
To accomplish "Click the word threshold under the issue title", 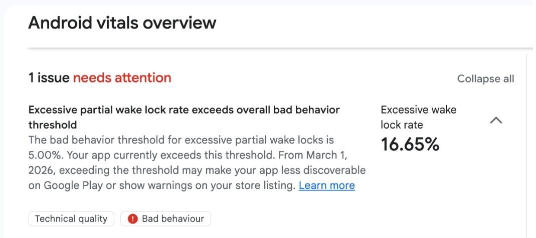I will coord(52,124).
